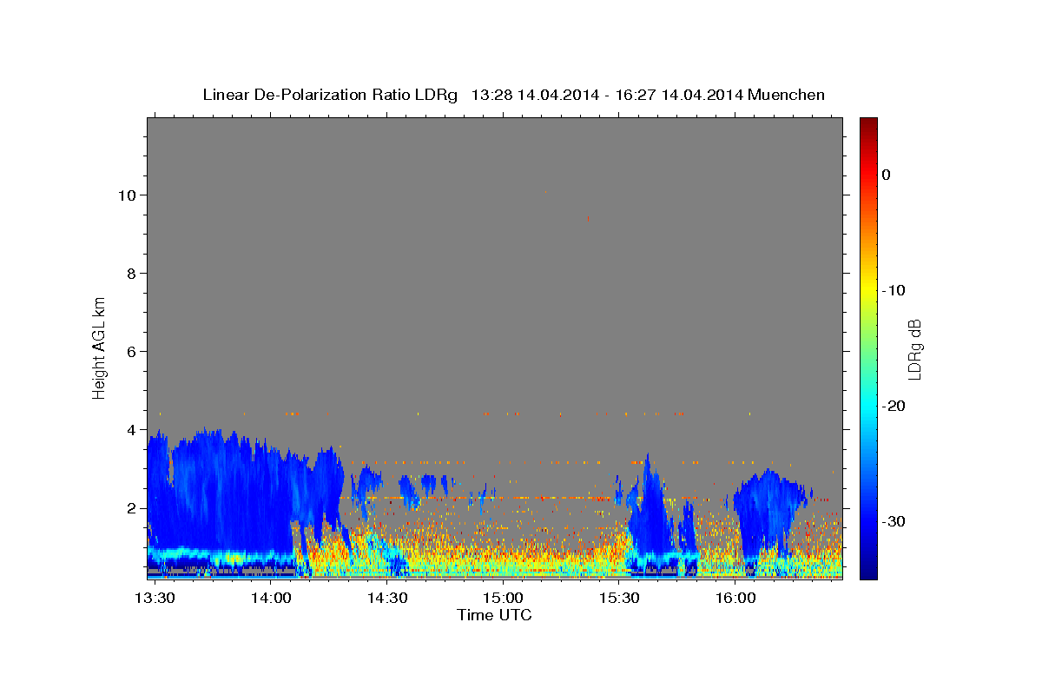Click the 'LDRg dB' colorbar label
Viewport: 1042px width, 695px height.
[914, 350]
